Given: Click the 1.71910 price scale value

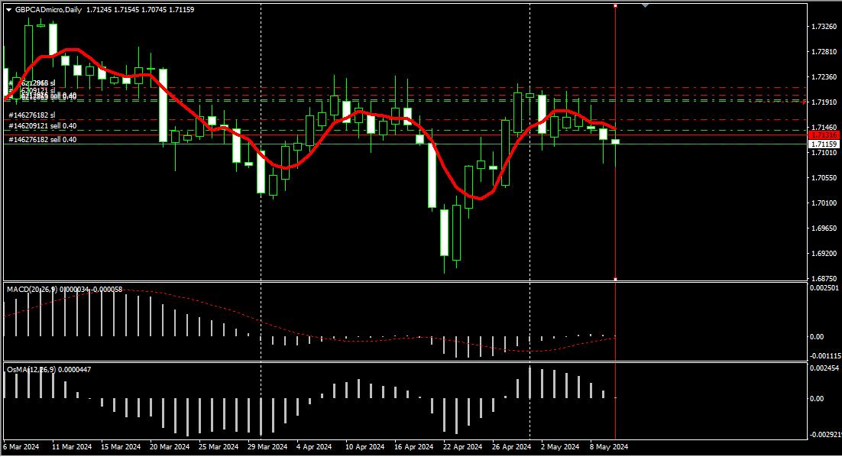Looking at the screenshot, I should click(x=824, y=102).
